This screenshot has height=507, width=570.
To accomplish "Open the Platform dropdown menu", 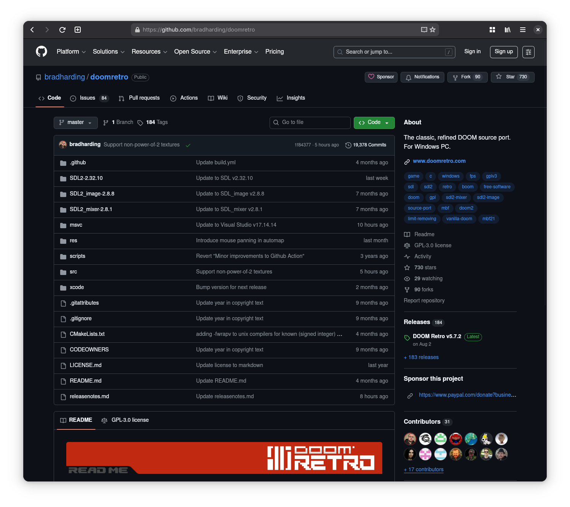I will [71, 52].
